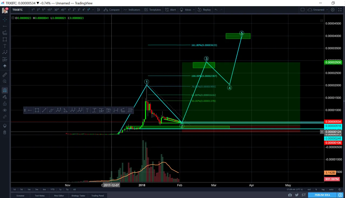Click the link drawings icon

5,117
